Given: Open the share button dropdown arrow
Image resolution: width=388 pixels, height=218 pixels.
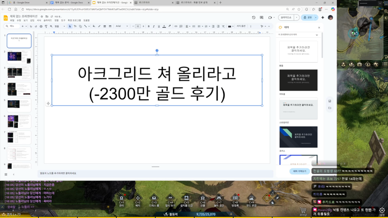Looking at the screenshot, I should tap(316, 17).
